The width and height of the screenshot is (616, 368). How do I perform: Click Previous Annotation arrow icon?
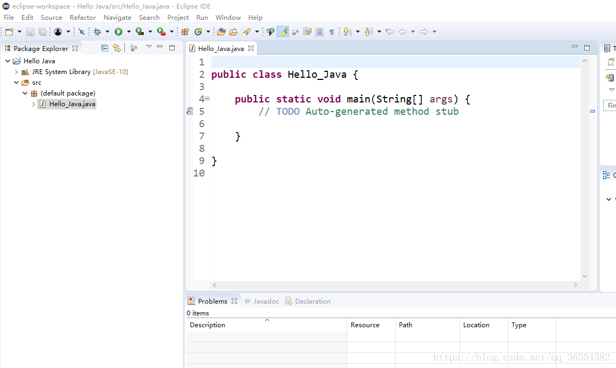368,32
